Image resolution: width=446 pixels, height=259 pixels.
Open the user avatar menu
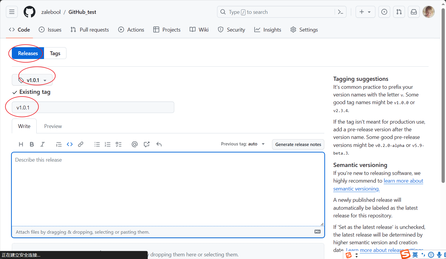[x=429, y=12]
